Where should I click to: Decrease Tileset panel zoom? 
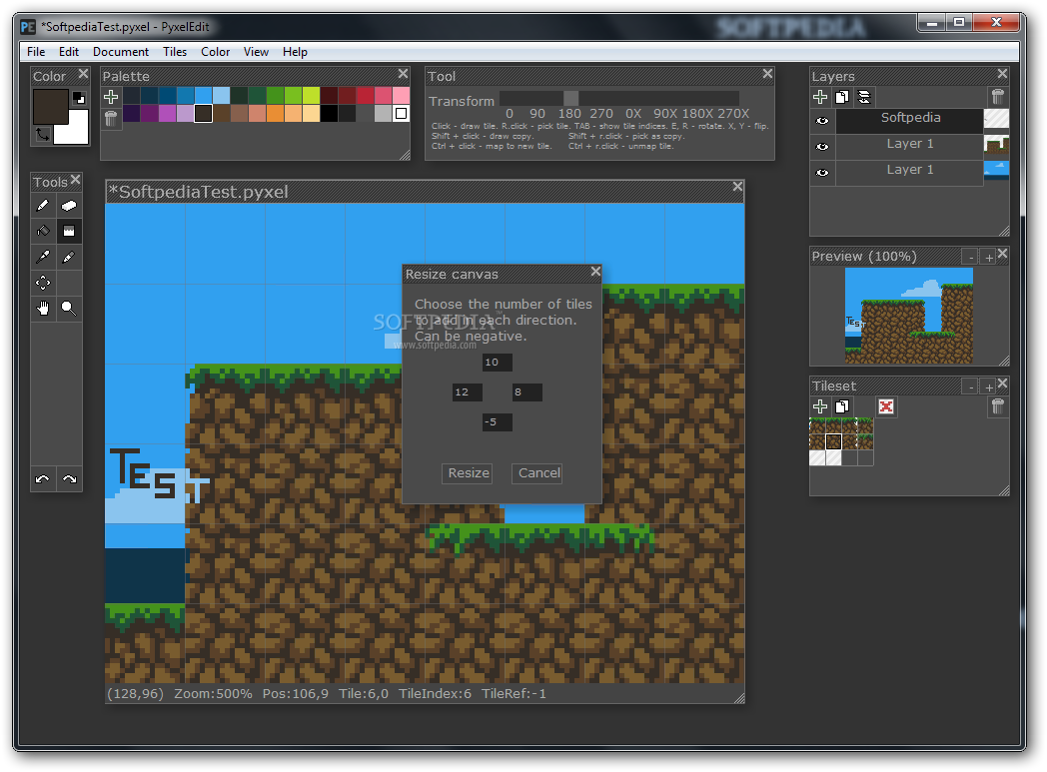tap(970, 386)
